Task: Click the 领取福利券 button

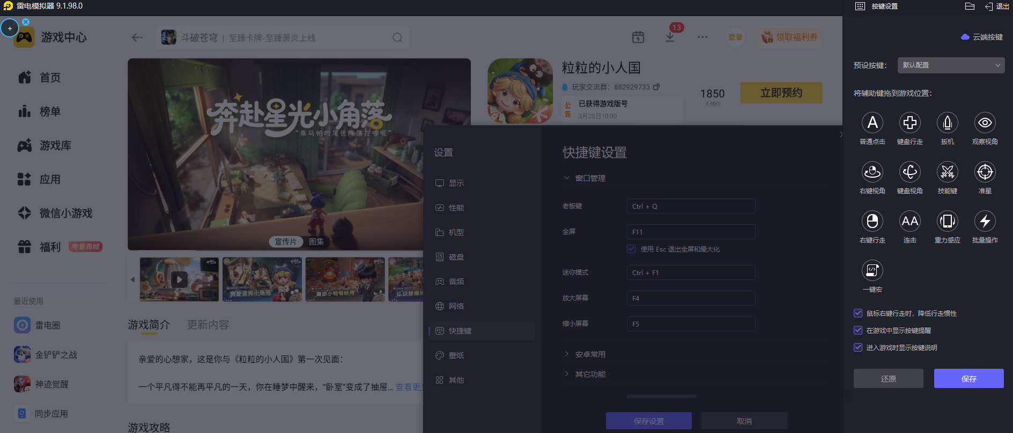Action: coord(789,37)
